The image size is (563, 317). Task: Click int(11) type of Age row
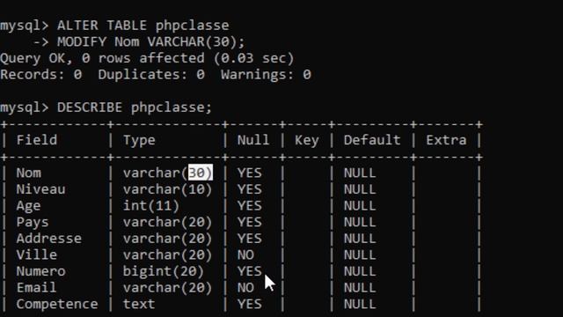point(151,206)
